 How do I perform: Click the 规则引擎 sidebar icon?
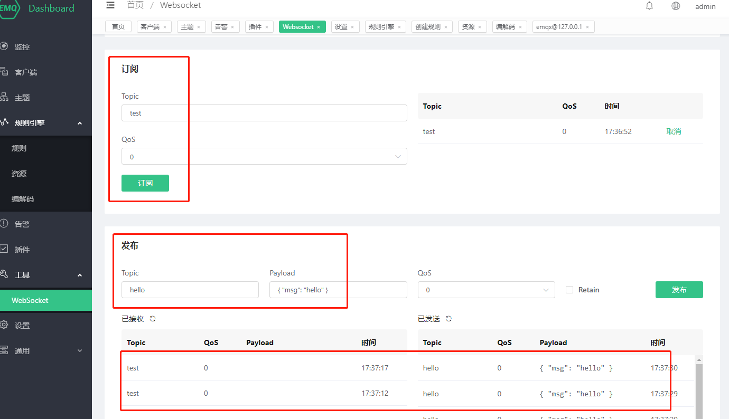pos(4,122)
